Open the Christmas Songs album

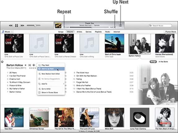39,117
